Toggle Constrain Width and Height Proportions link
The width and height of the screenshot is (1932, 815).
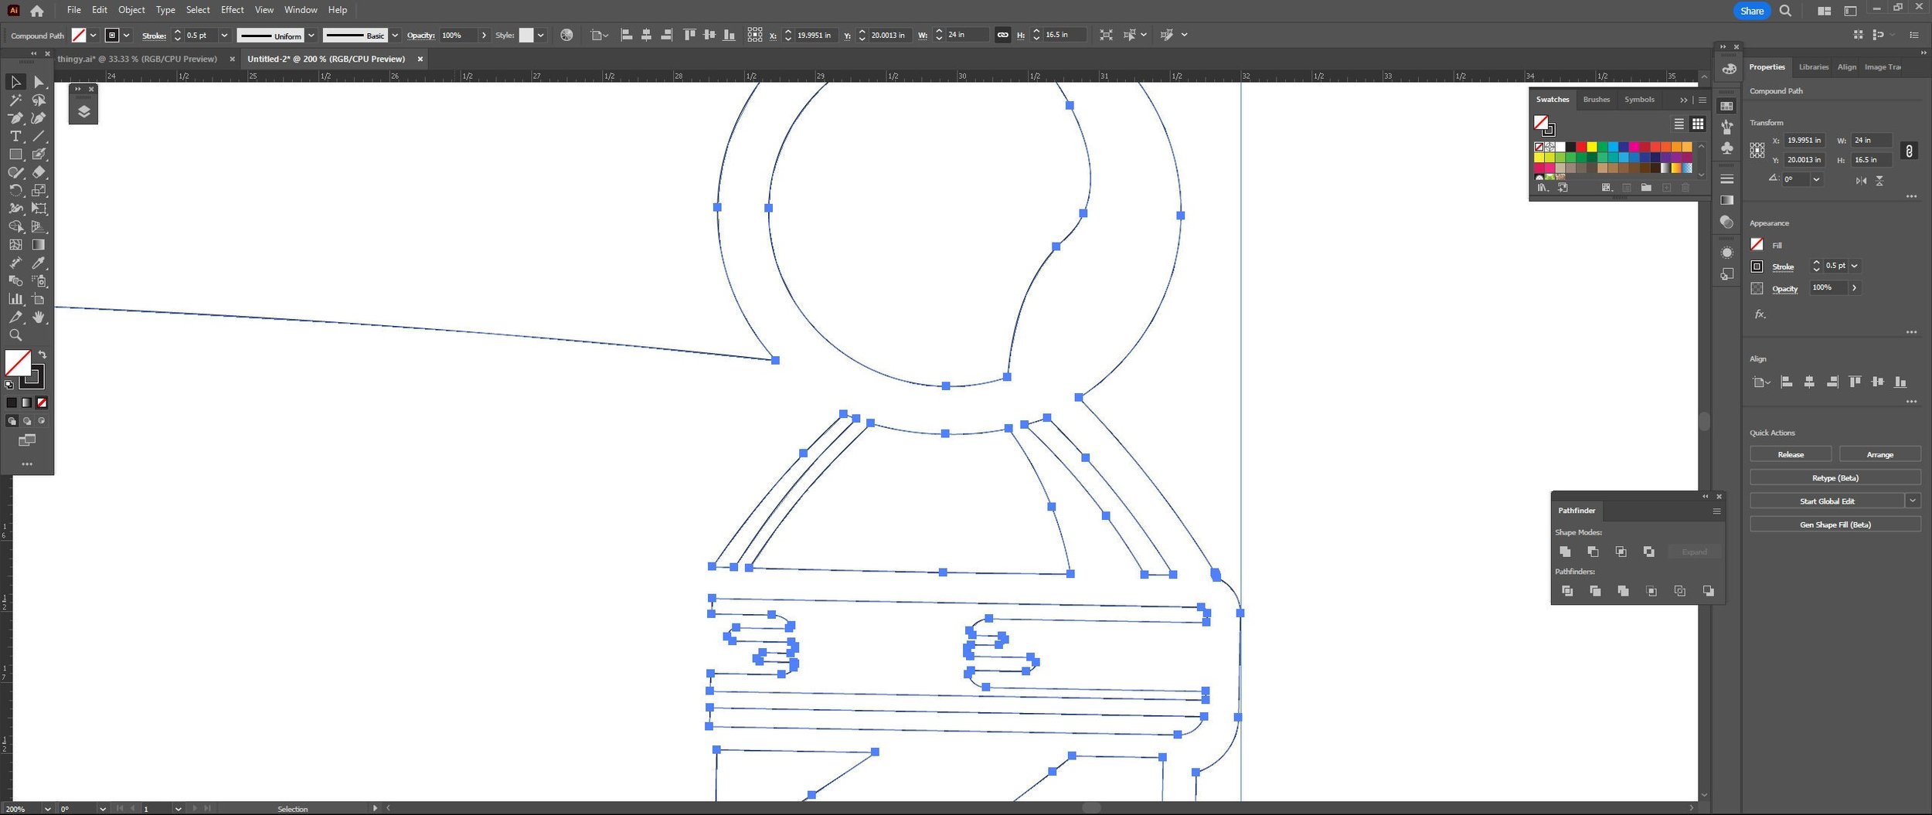[x=1909, y=151]
